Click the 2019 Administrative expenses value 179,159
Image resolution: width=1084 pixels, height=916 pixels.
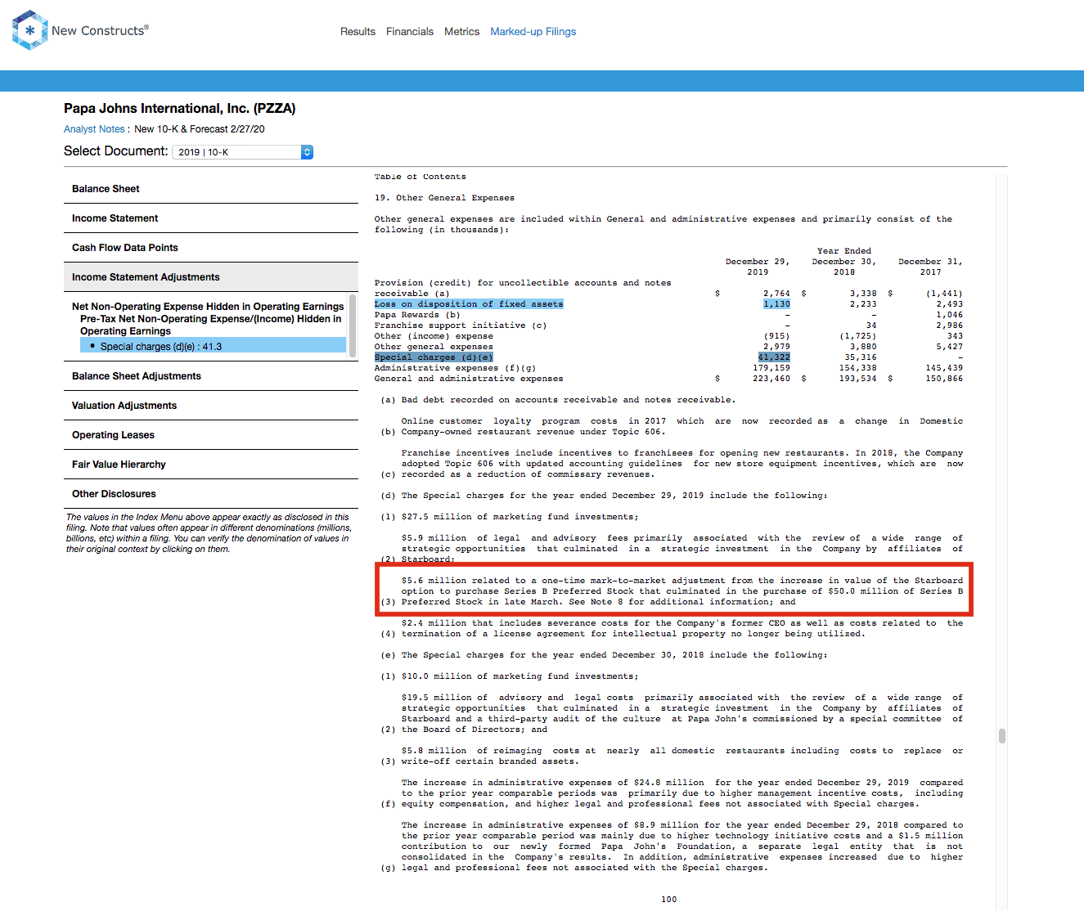tap(771, 368)
